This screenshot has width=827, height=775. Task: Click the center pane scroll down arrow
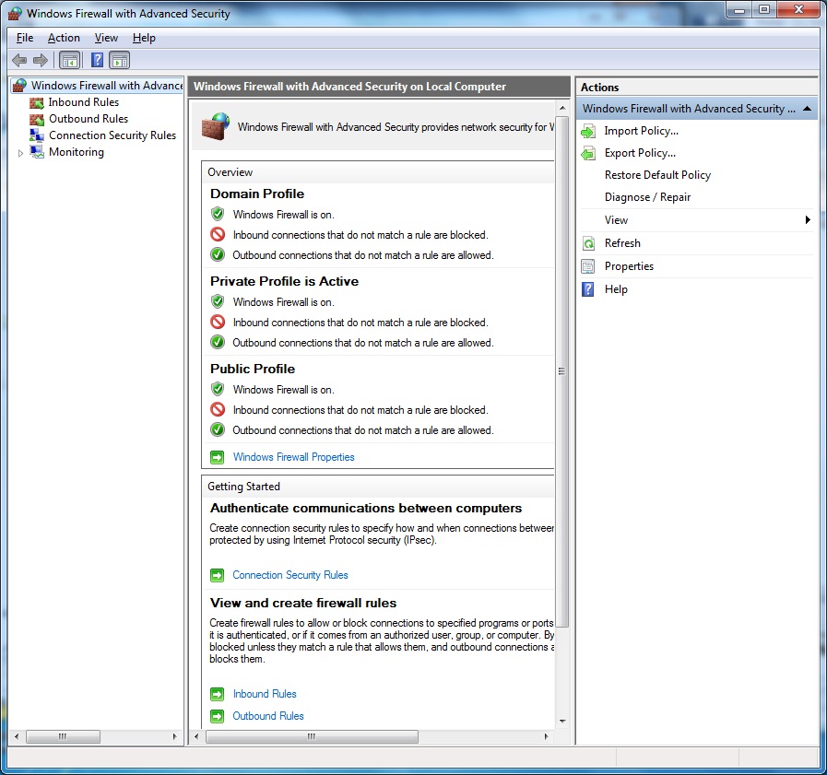[562, 721]
